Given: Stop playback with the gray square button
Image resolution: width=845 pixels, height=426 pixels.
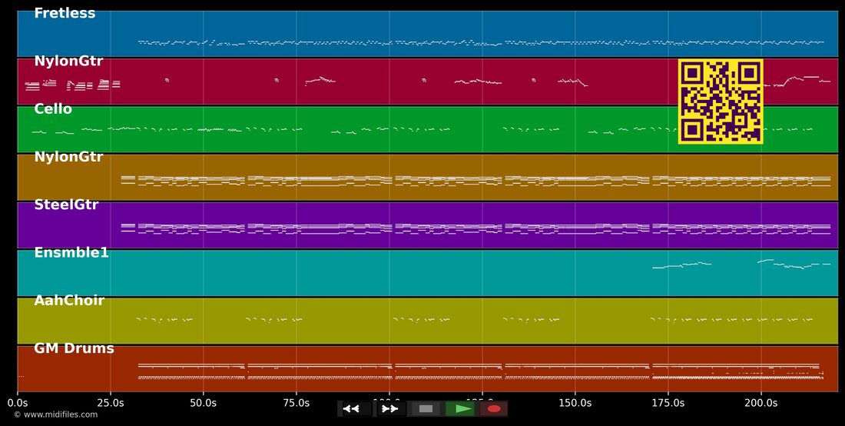Looking at the screenshot, I should pos(426,409).
